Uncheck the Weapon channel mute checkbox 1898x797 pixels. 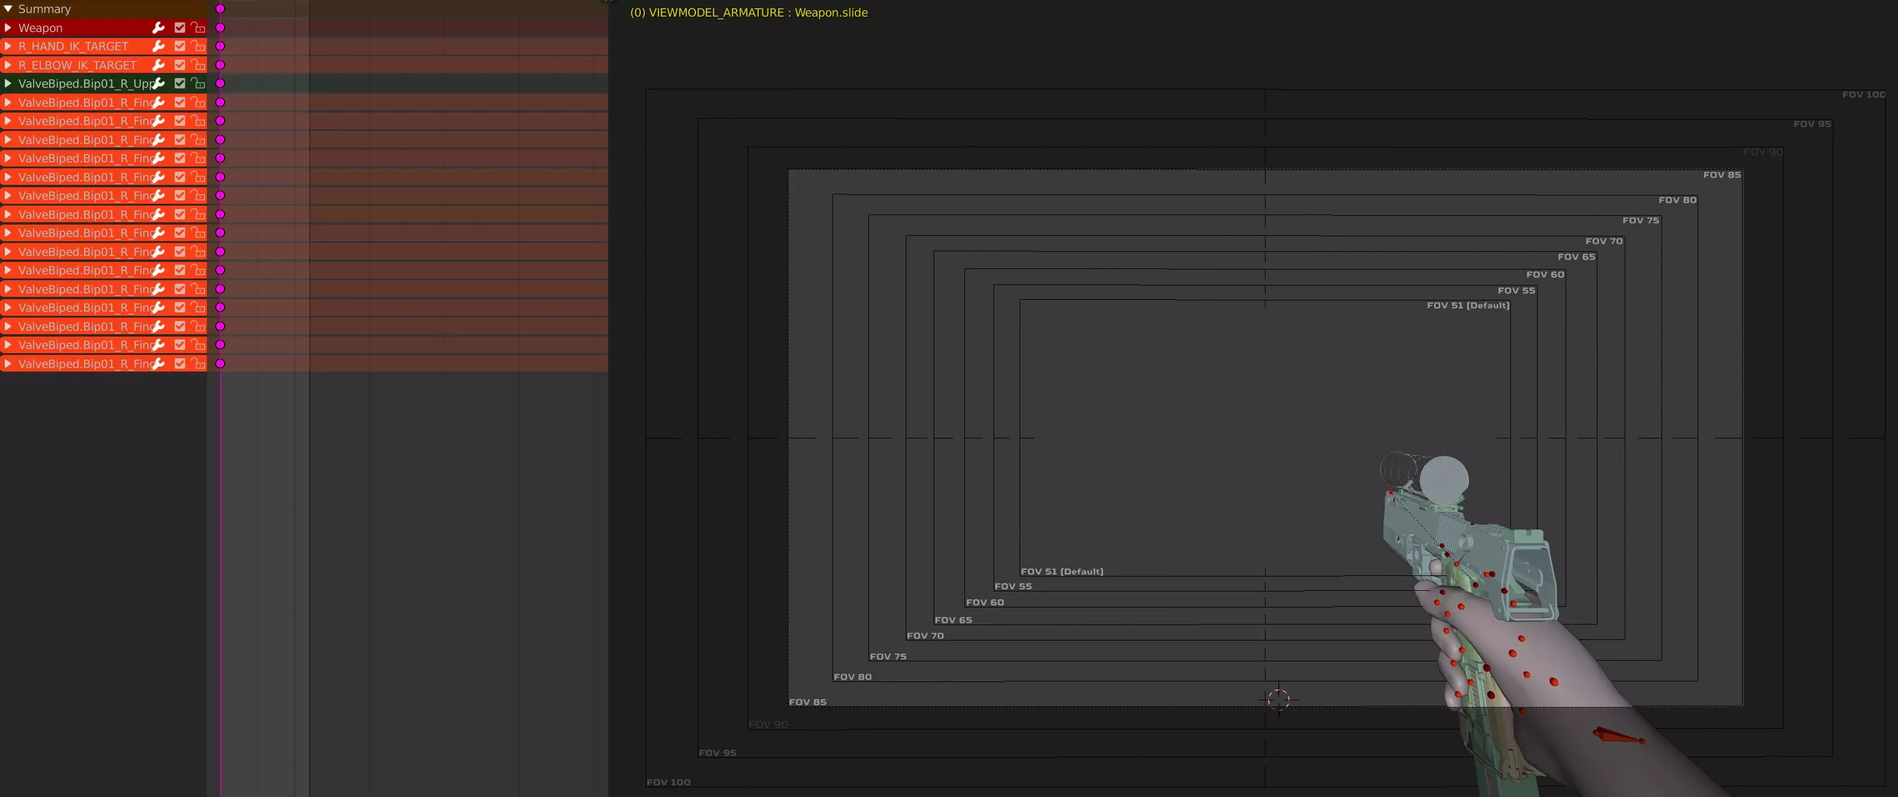tap(180, 27)
